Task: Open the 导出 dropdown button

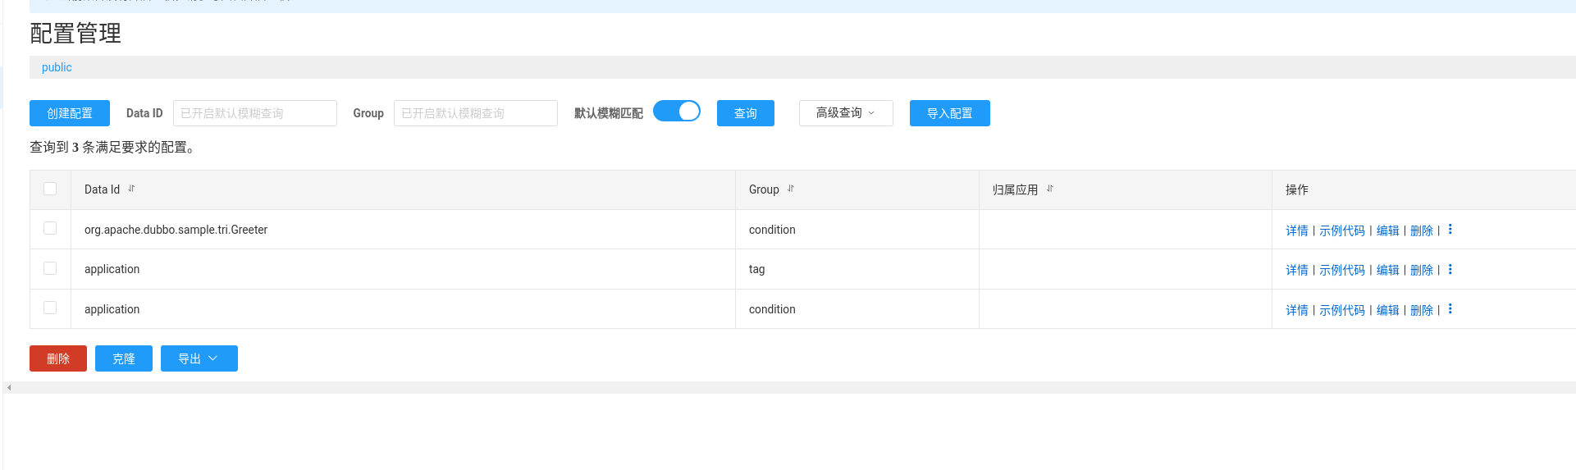Action: point(199,358)
